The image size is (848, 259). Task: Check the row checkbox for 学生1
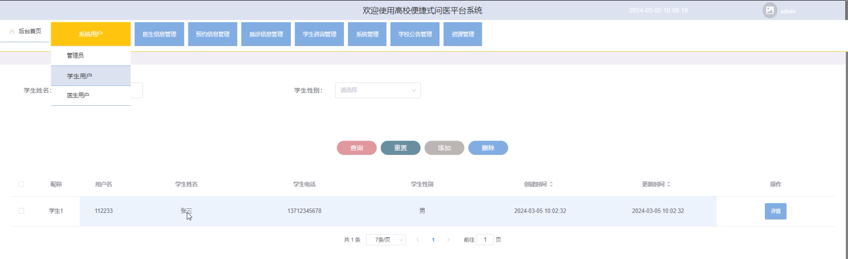[x=21, y=211]
